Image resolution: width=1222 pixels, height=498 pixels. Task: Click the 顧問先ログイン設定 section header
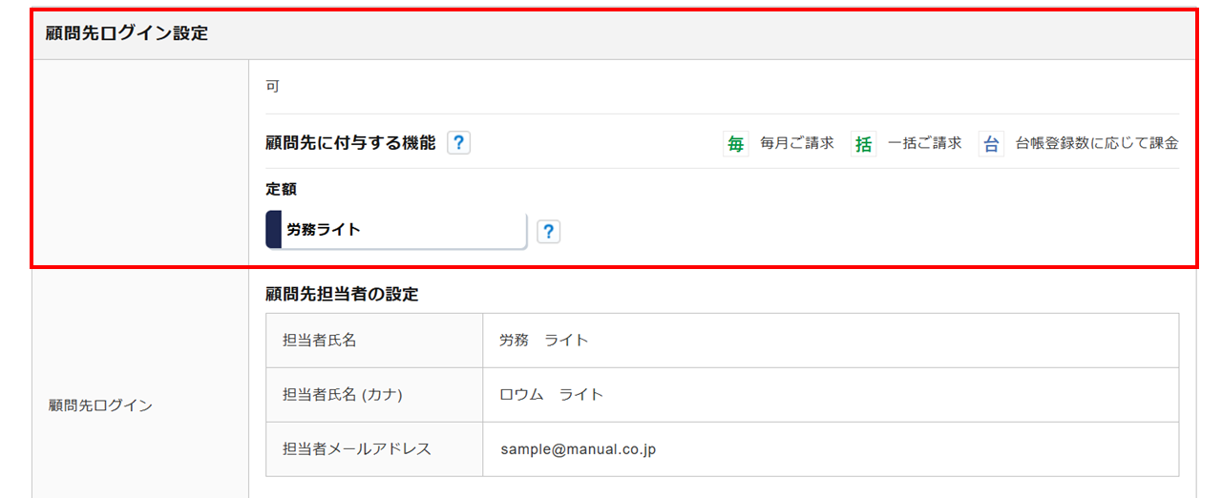click(127, 33)
